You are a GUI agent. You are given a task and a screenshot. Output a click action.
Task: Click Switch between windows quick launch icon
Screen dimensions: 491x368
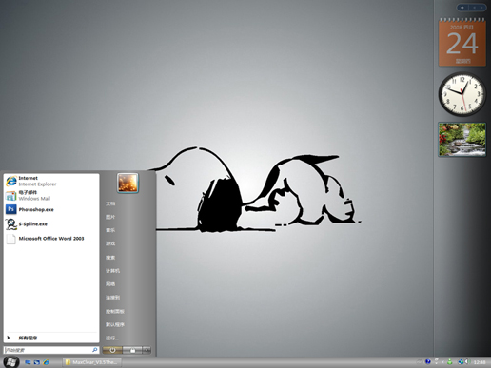coord(37,362)
